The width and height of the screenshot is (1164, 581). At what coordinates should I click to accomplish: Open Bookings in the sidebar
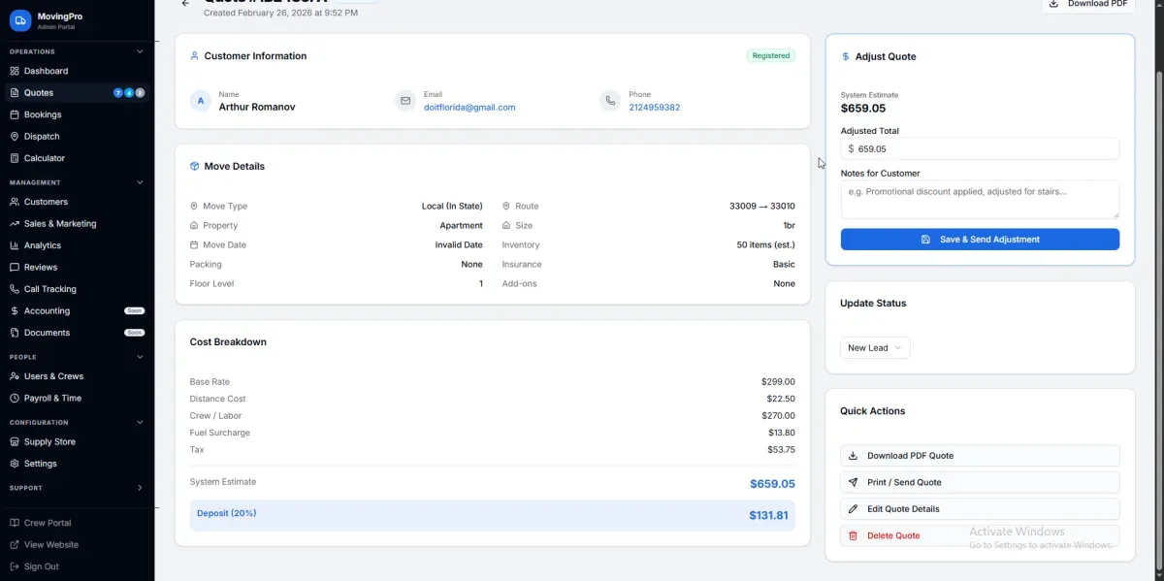point(43,114)
